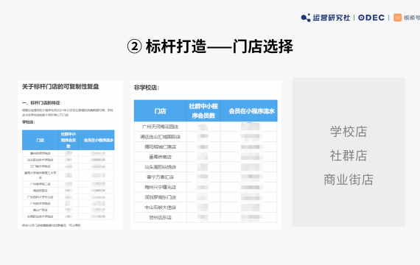Image resolution: width=420 pixels, height=265 pixels.
Task: Click the orange 视频号 icon
Action: tap(397, 18)
